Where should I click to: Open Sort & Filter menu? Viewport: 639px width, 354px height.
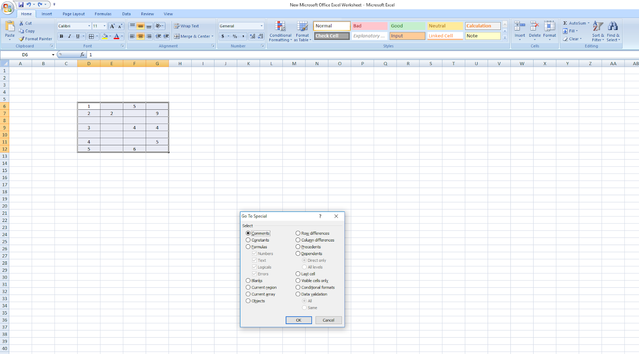coord(598,32)
